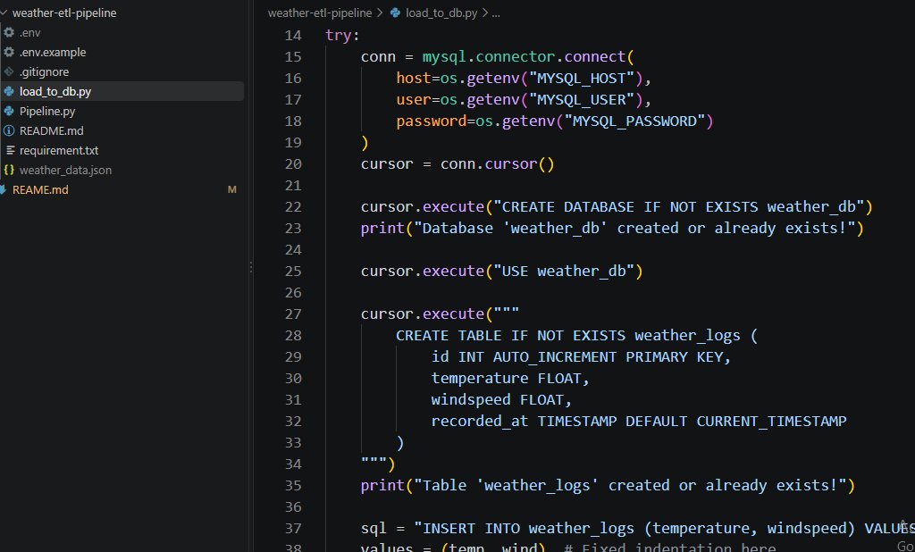Click 'CREATE TABLE IF NOT EXISTS weather_logs' text
This screenshot has width=915, height=552.
coord(567,336)
